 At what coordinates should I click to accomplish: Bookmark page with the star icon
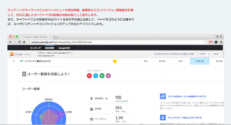pyautogui.click(x=205, y=42)
